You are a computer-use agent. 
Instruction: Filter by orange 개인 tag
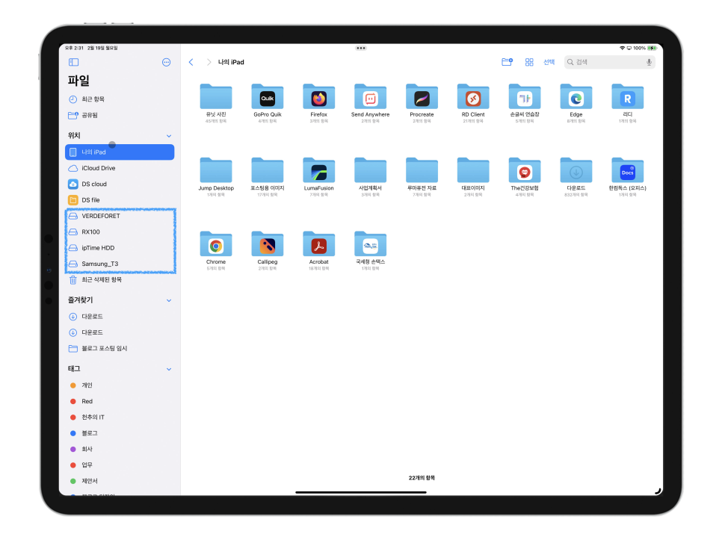[x=120, y=385]
